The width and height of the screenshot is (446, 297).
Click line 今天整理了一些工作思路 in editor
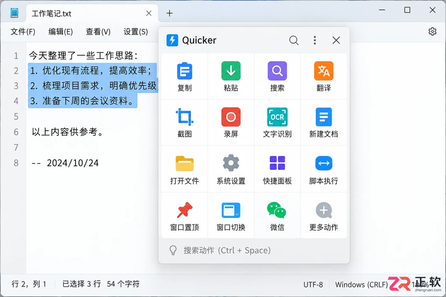point(83,56)
